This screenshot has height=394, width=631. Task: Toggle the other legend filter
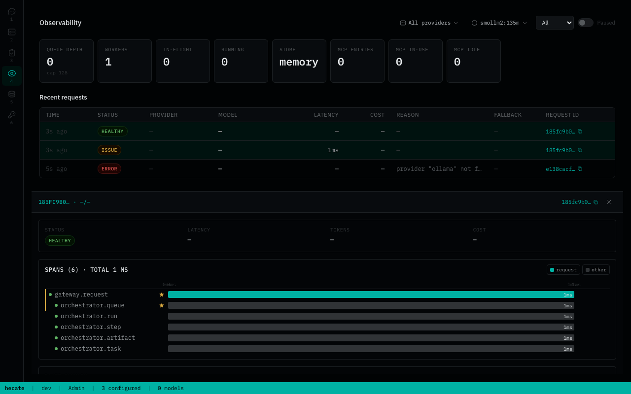(x=596, y=270)
